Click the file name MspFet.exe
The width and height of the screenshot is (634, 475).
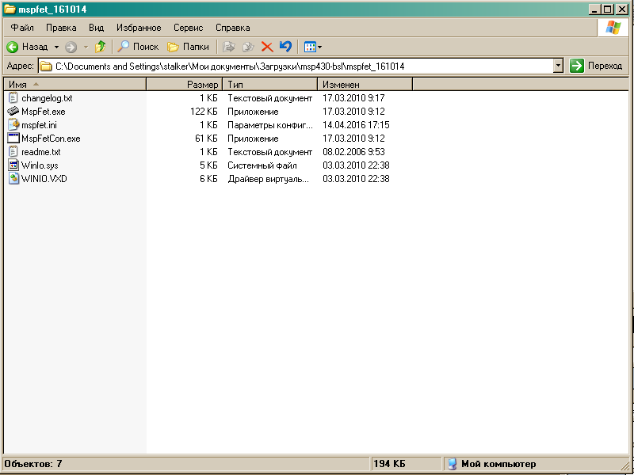44,112
